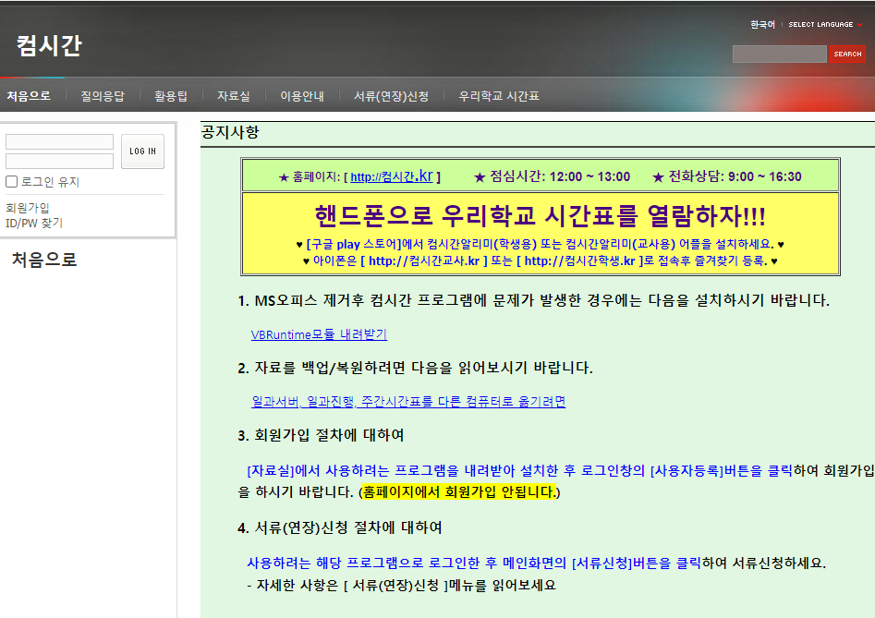View the 우리학교 시간표 school timetable menu
Image resolution: width=875 pixels, height=618 pixels.
[x=496, y=95]
